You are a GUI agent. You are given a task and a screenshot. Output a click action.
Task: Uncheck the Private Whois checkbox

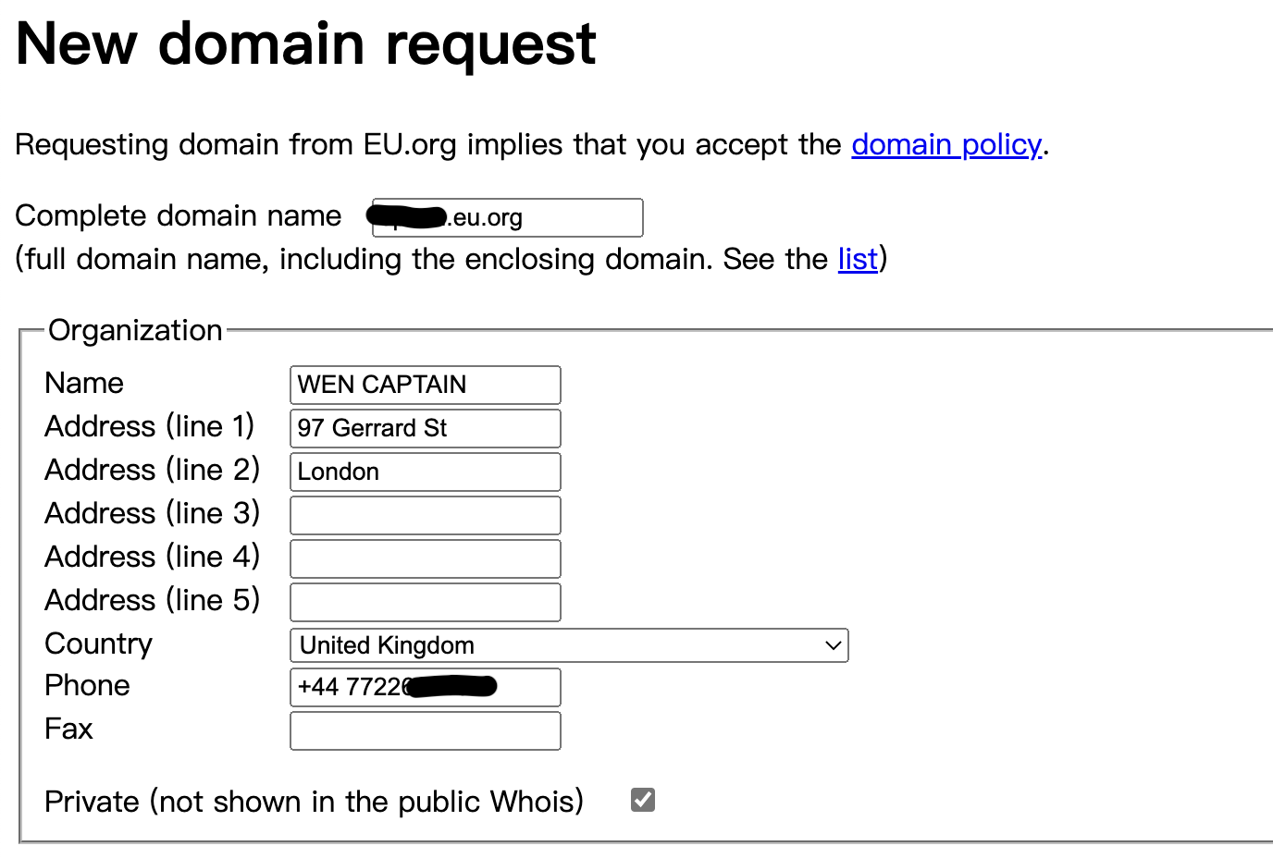tap(643, 800)
